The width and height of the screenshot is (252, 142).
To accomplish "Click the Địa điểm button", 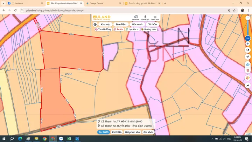I will tap(121, 25).
